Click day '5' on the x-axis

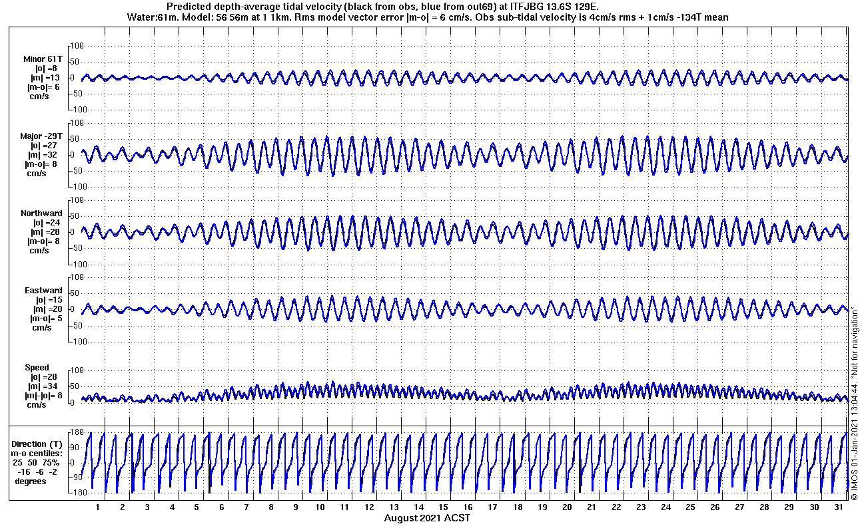pos(197,507)
